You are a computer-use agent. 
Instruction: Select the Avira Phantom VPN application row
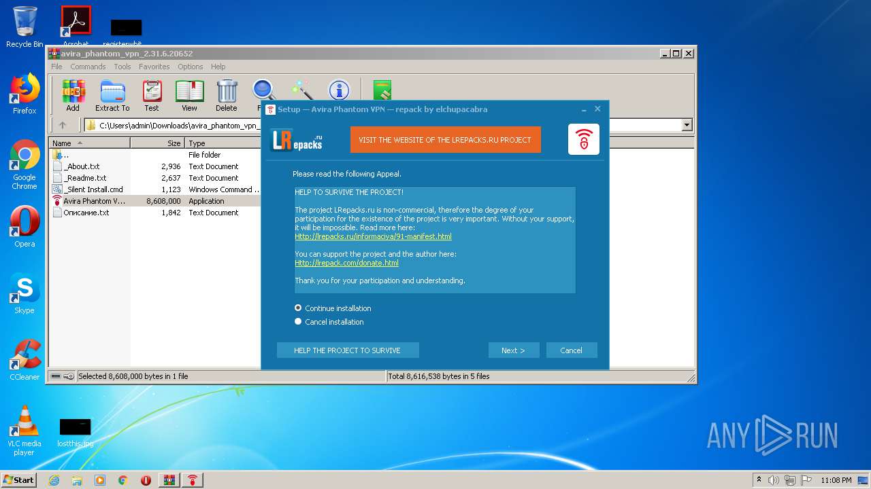tap(155, 201)
